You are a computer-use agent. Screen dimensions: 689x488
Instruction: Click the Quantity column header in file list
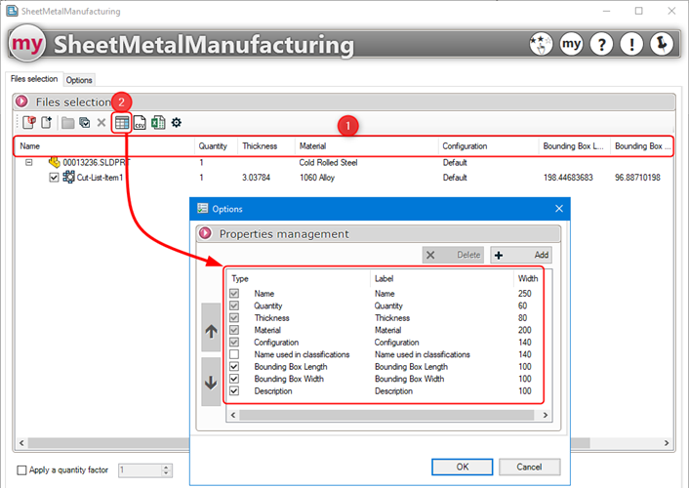click(216, 146)
